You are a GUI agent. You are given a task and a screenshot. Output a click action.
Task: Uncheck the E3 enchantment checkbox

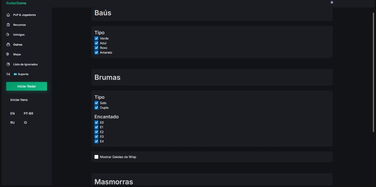(x=96, y=137)
